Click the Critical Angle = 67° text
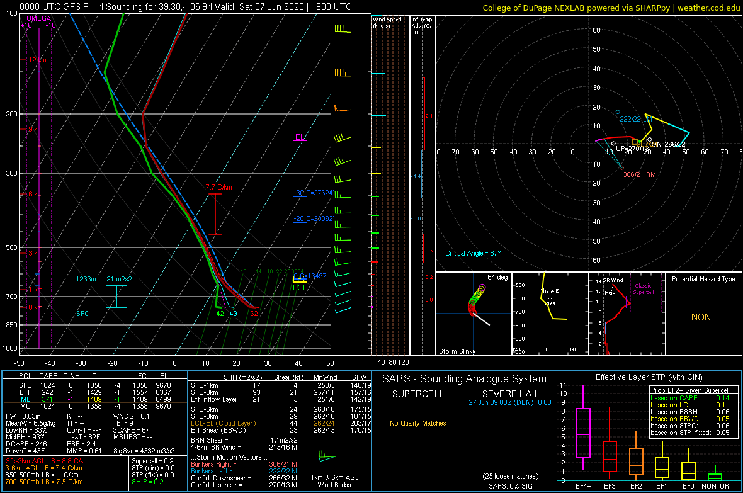Viewport: 743px width, 493px height. (x=473, y=253)
